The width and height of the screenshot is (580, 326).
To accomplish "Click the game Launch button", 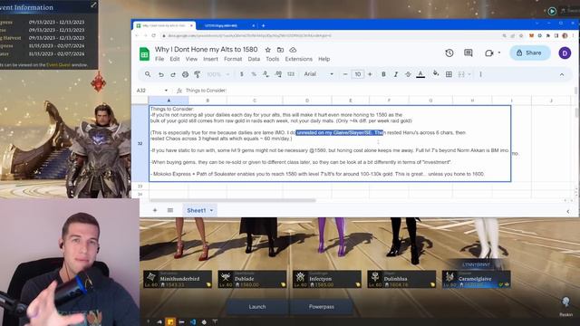I will point(257,307).
